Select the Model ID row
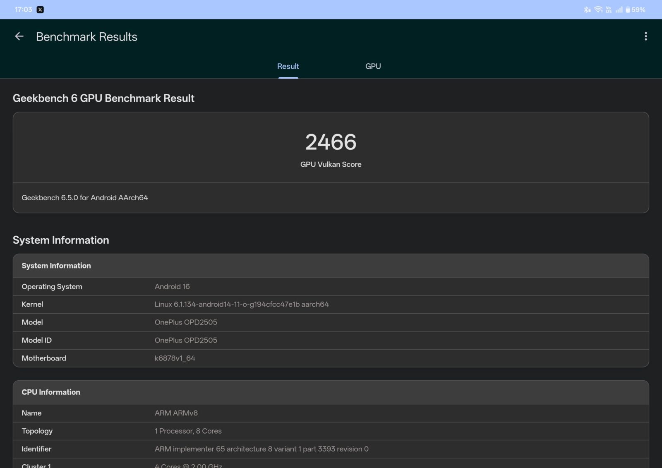This screenshot has width=662, height=468. 331,340
